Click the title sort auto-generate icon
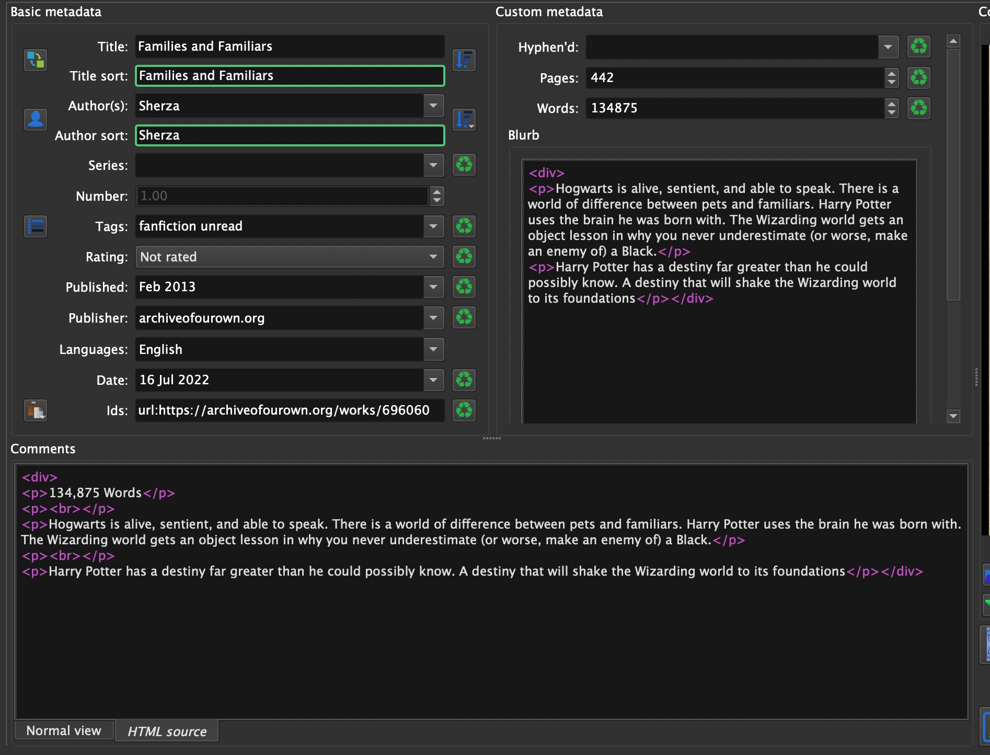 pyautogui.click(x=464, y=60)
